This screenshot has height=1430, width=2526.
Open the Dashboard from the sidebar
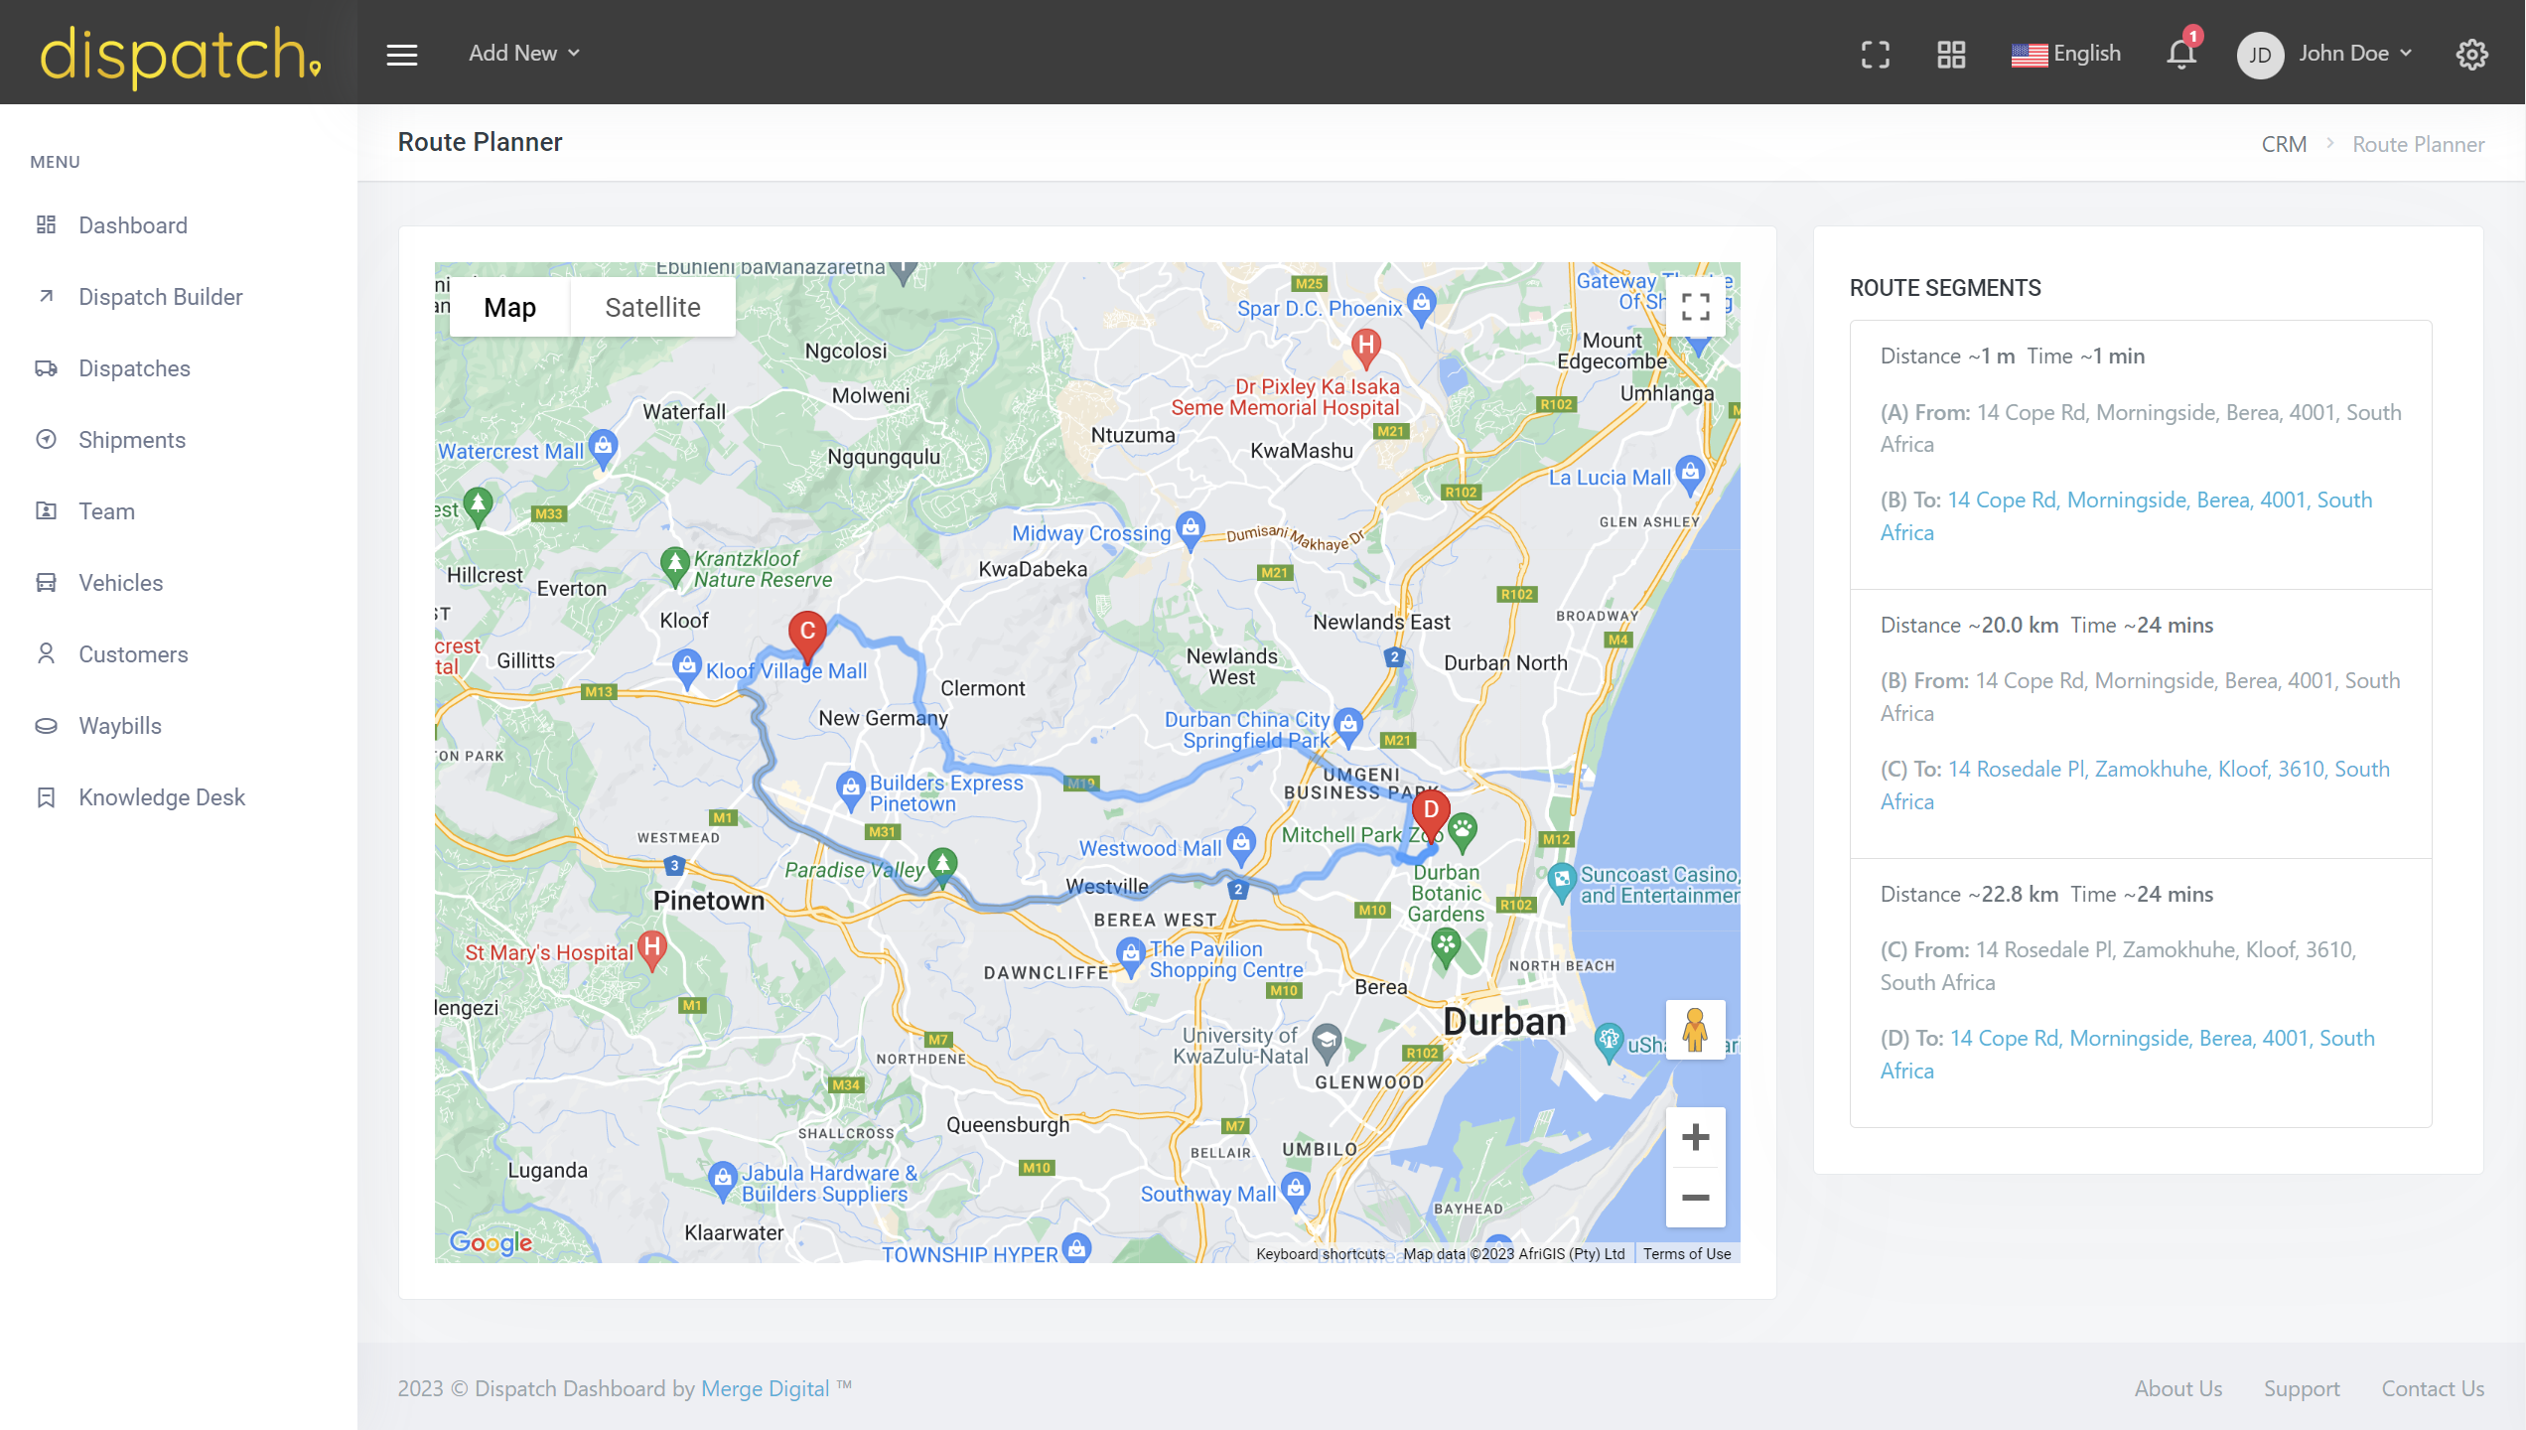point(132,225)
